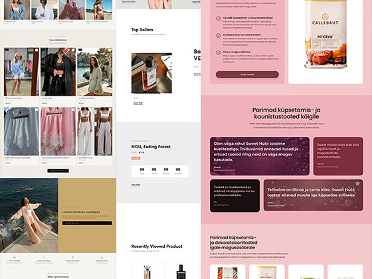Viewport: 372px width, 279px height.
Task: Click the dark maroon button under the feature list
Action: pos(247,74)
